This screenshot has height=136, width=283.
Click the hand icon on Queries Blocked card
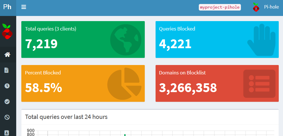click(x=261, y=40)
